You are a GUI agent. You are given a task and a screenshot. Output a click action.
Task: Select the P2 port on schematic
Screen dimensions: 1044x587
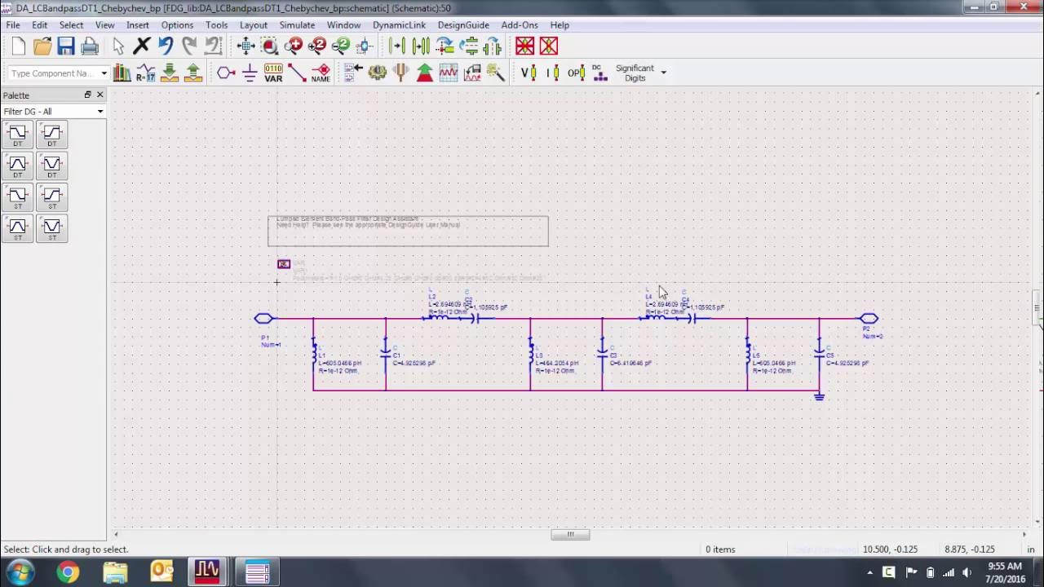(869, 319)
